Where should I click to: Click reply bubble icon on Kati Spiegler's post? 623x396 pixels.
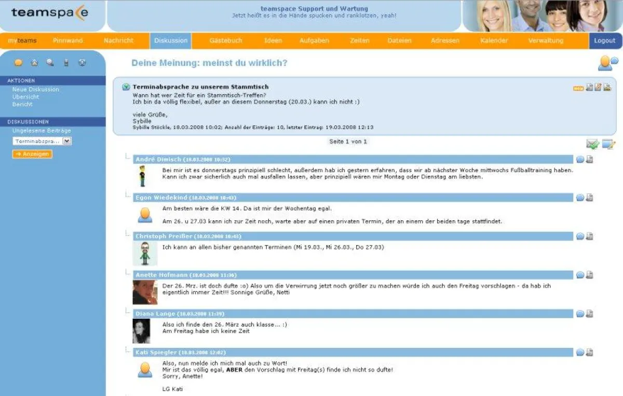pyautogui.click(x=580, y=352)
